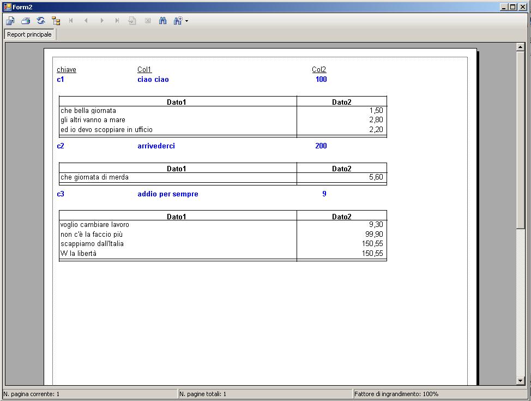Viewport: 531px width, 401px height.
Task: Go to the first page arrow
Action: coord(71,21)
